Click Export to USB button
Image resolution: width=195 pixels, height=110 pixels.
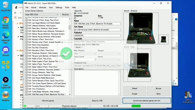point(97,101)
